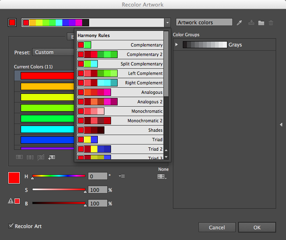Open the Preset Custom dropdown
The image size is (286, 240).
(x=53, y=52)
